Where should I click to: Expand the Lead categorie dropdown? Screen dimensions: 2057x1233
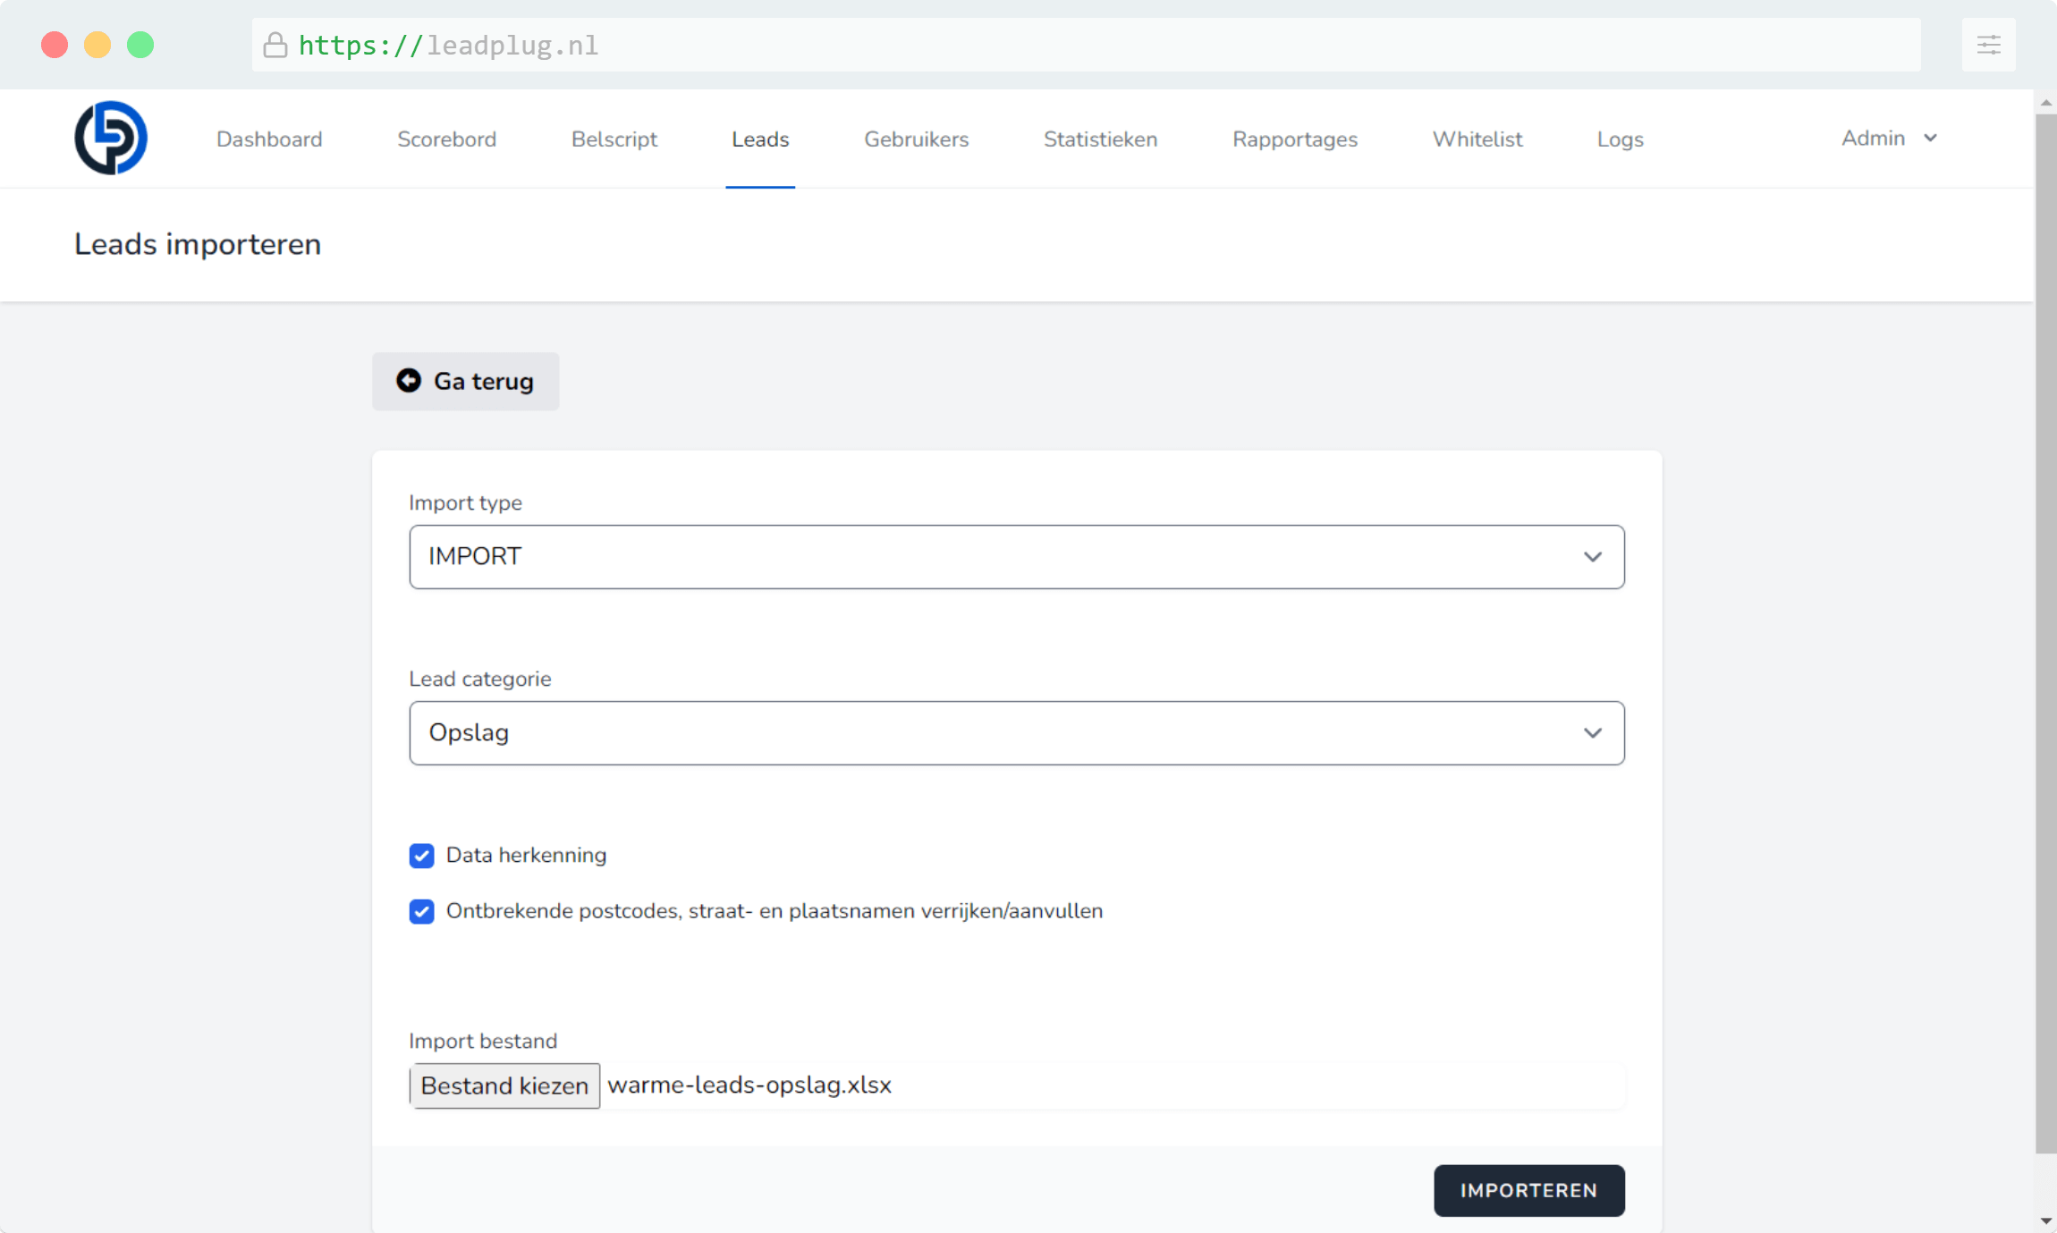pos(1017,732)
